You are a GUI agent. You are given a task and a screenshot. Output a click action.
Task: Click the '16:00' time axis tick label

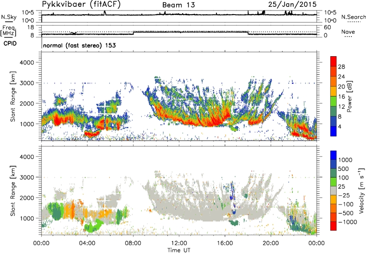coord(225,243)
